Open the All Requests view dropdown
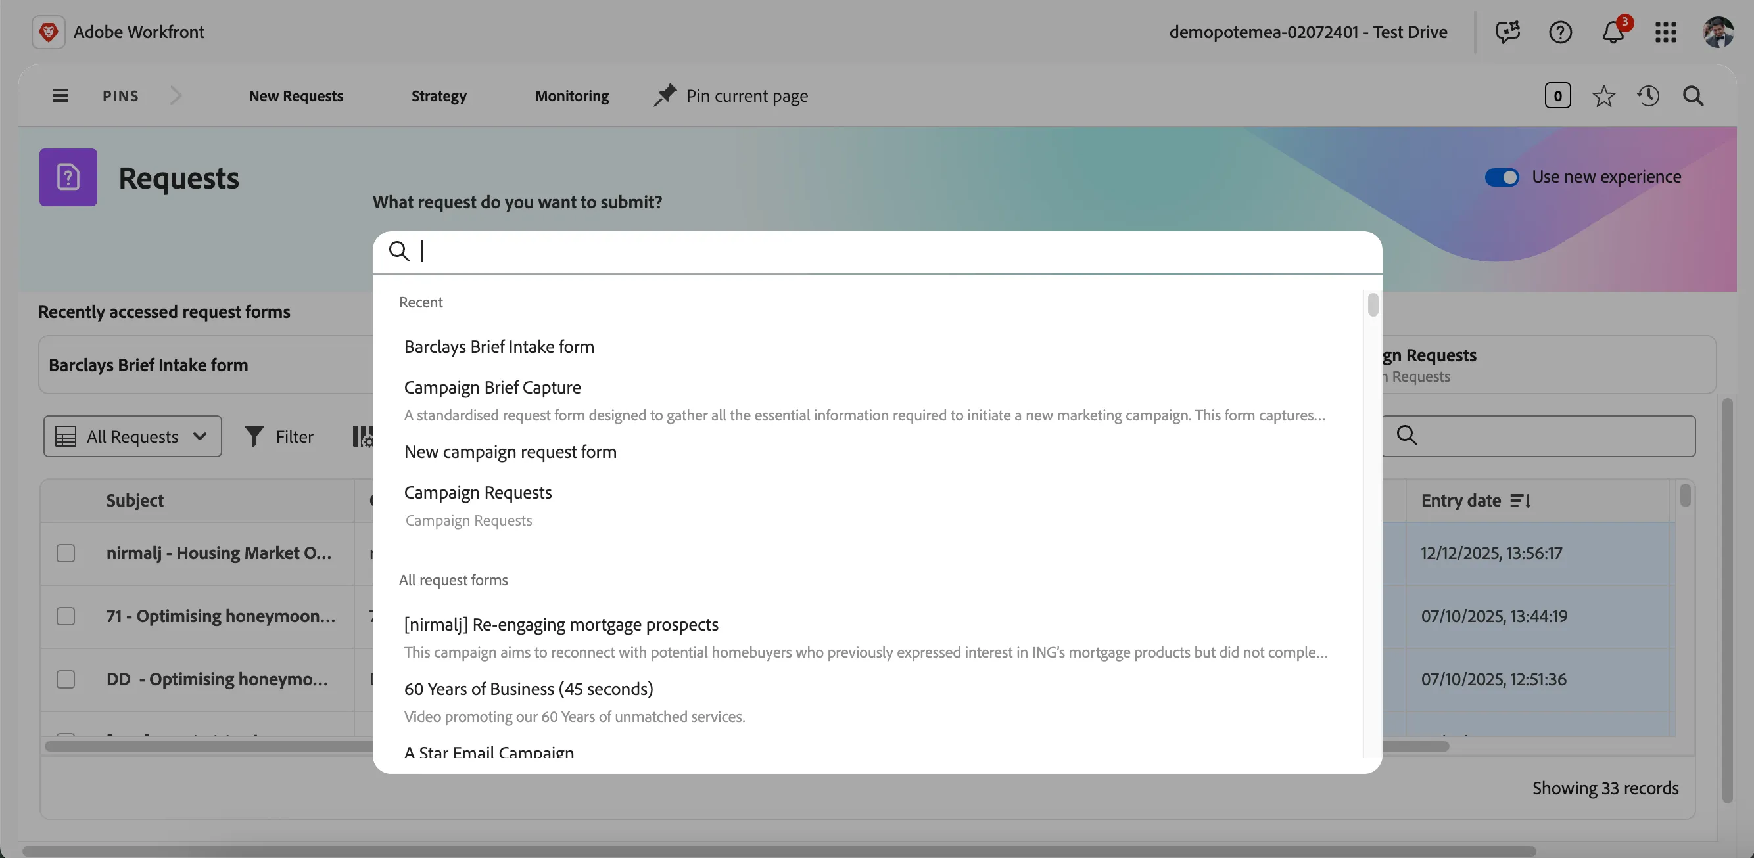Screen dimensions: 1754x858 point(133,436)
